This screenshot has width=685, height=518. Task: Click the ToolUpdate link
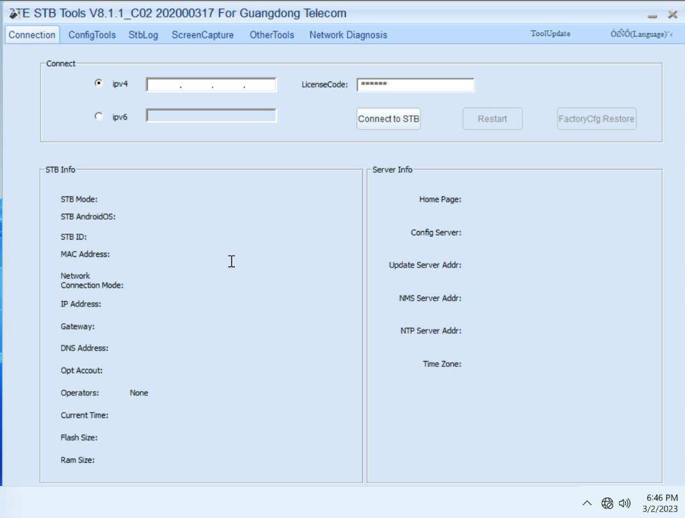tap(551, 34)
